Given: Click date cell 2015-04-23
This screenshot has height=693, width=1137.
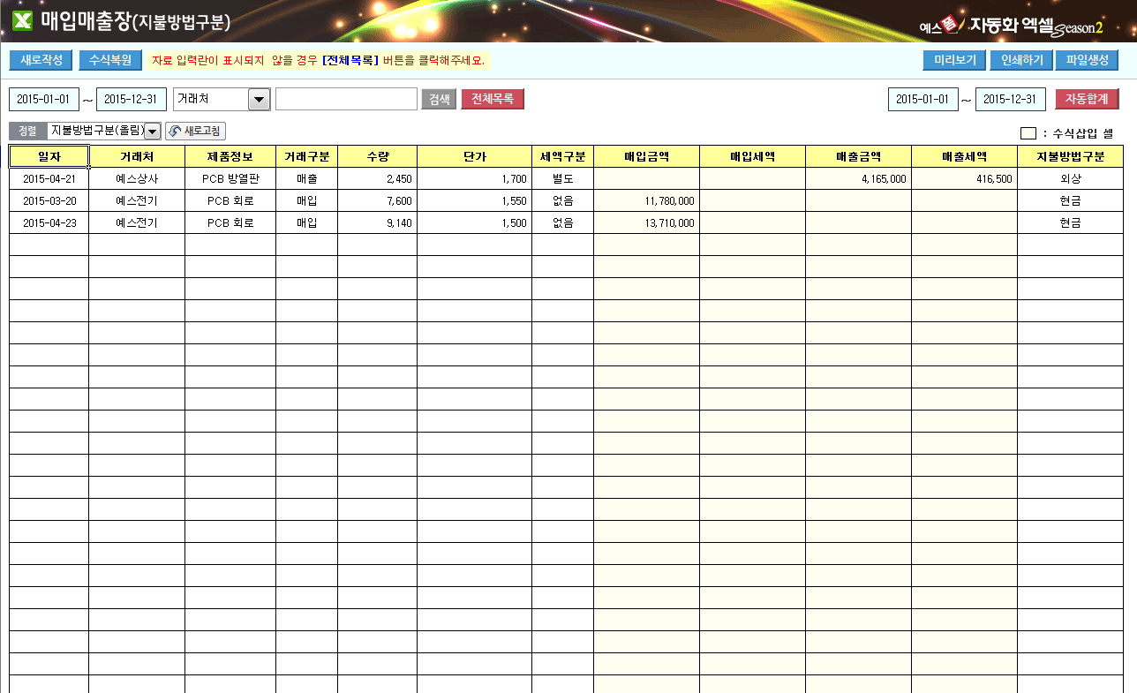Looking at the screenshot, I should point(49,222).
